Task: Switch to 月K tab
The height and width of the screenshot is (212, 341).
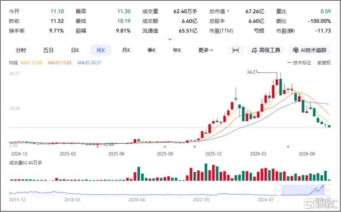Action: 126,51
